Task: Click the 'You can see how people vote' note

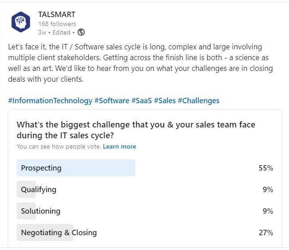Action: (x=58, y=147)
